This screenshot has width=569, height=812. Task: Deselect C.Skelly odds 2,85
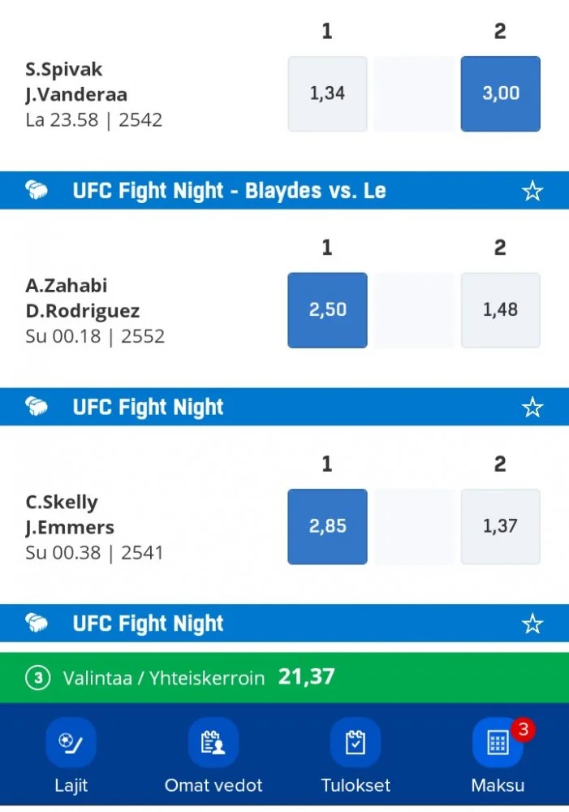327,526
